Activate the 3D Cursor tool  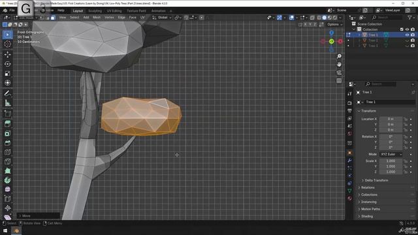click(x=7, y=44)
